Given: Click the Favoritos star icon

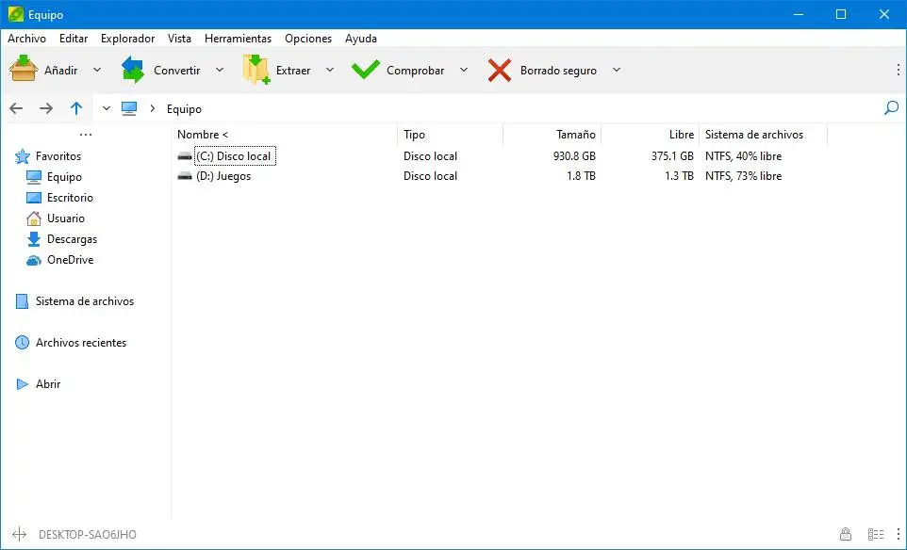Looking at the screenshot, I should click(x=22, y=156).
